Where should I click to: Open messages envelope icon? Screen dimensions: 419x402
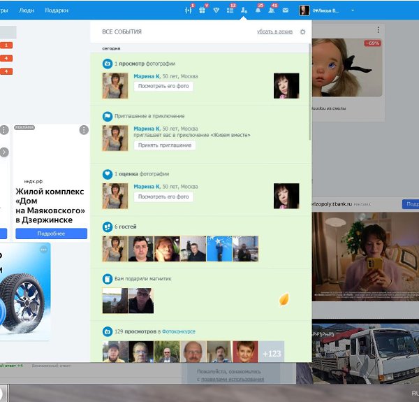coord(285,10)
